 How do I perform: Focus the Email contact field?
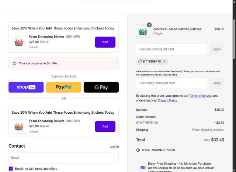64,158
